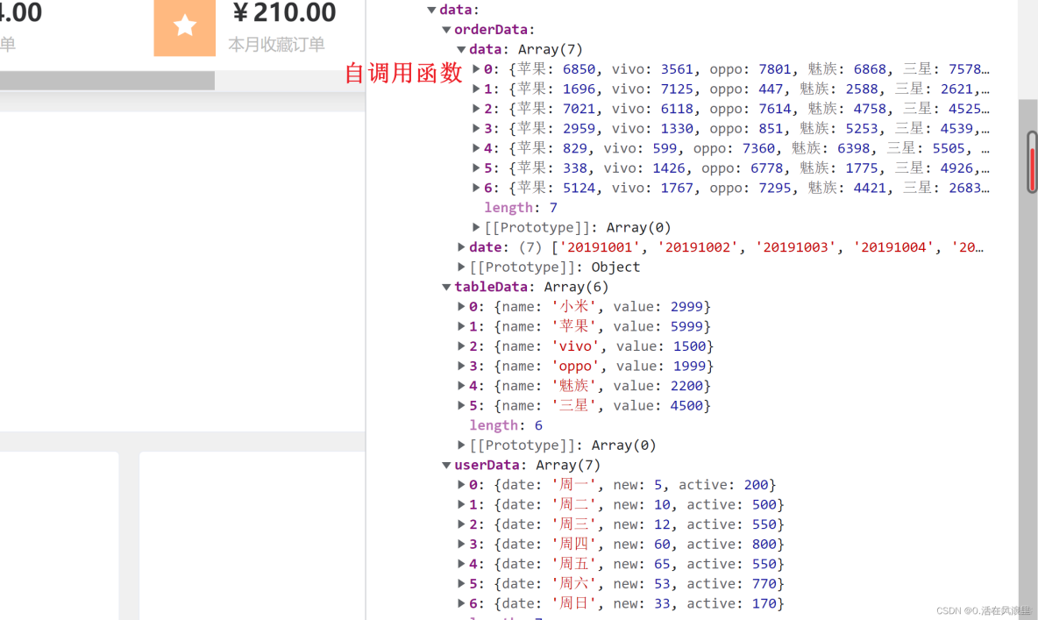Expand tableData item 0 for 小米
Image resolution: width=1038 pixels, height=620 pixels.
460,306
